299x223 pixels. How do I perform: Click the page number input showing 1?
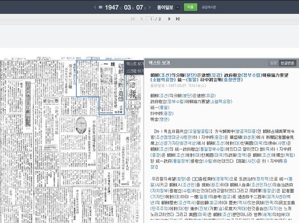(150, 19)
